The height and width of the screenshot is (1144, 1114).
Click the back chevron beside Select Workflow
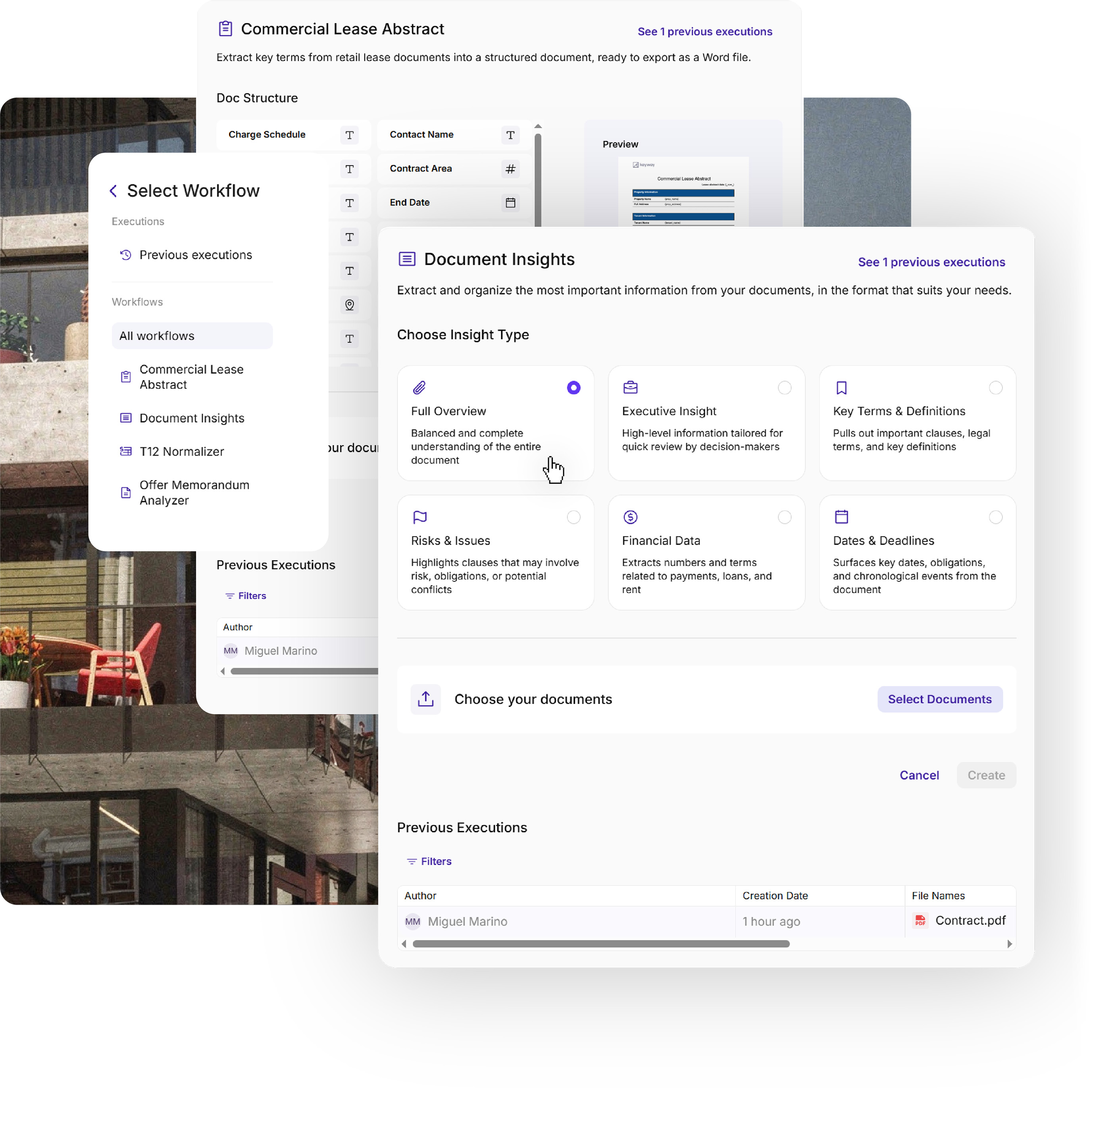pos(114,191)
